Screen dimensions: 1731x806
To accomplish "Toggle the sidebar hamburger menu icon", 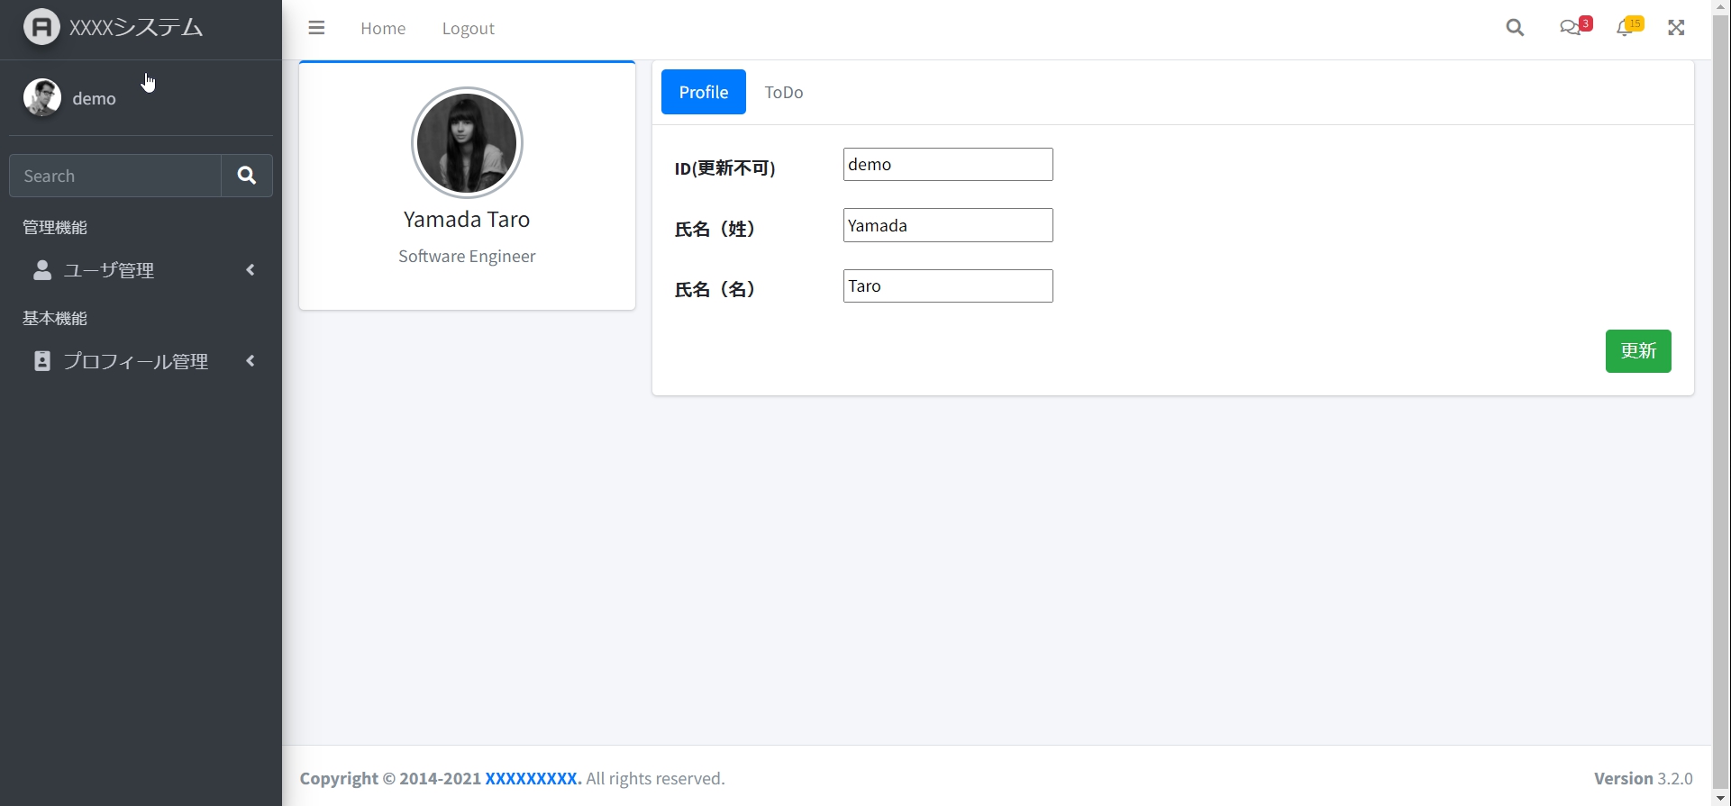I will (316, 28).
